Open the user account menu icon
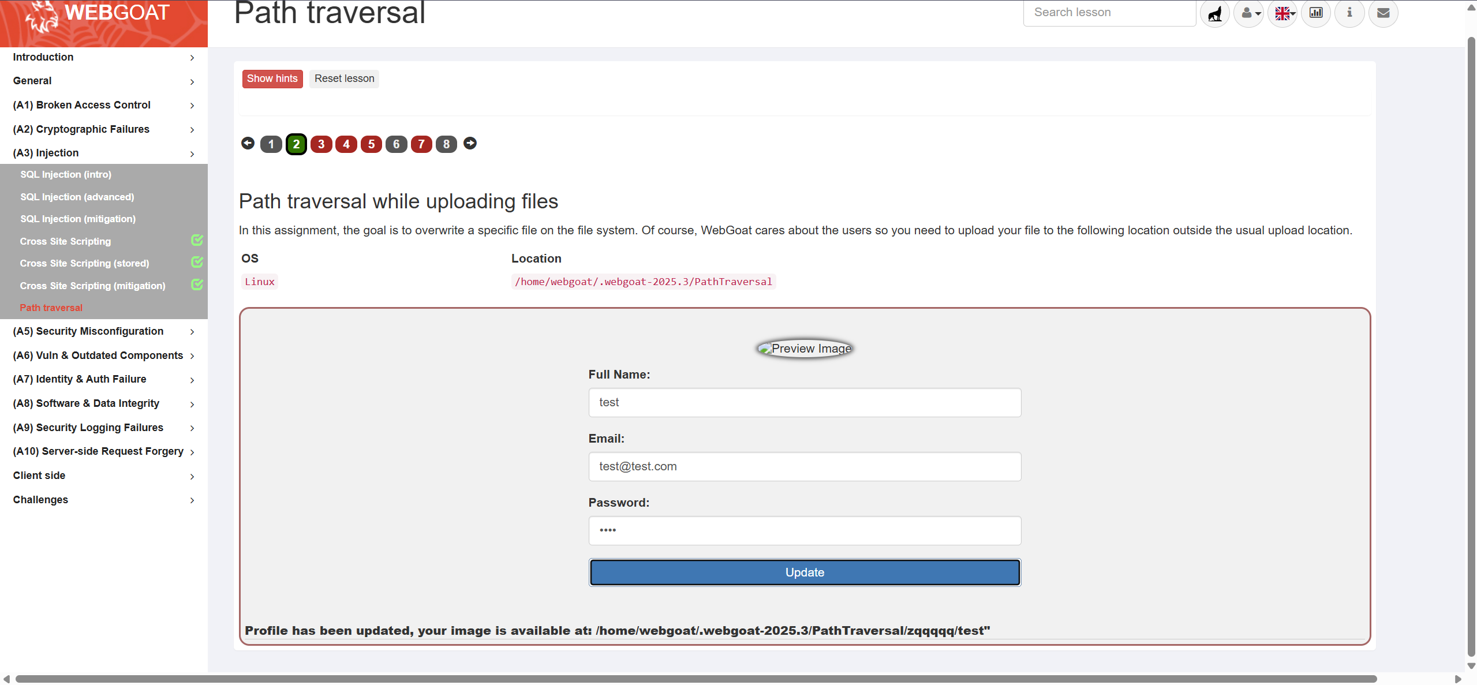Viewport: 1477px width, 685px height. [1248, 13]
